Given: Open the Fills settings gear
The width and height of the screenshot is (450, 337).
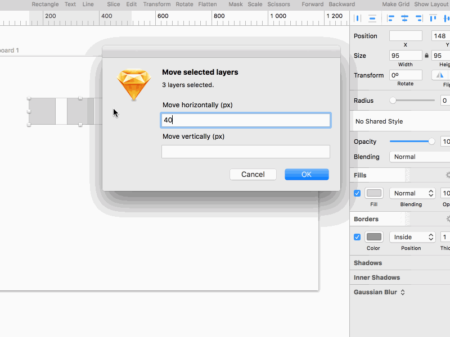Looking at the screenshot, I should (x=447, y=175).
